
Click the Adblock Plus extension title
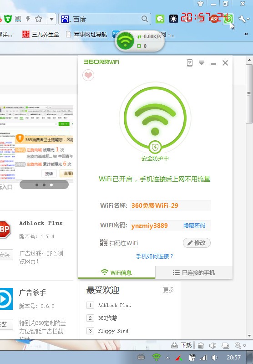click(41, 223)
